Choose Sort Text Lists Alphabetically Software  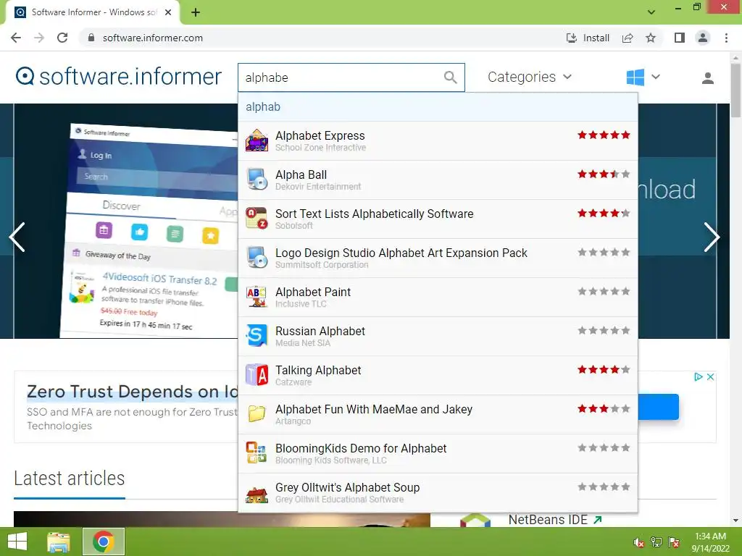pos(438,219)
